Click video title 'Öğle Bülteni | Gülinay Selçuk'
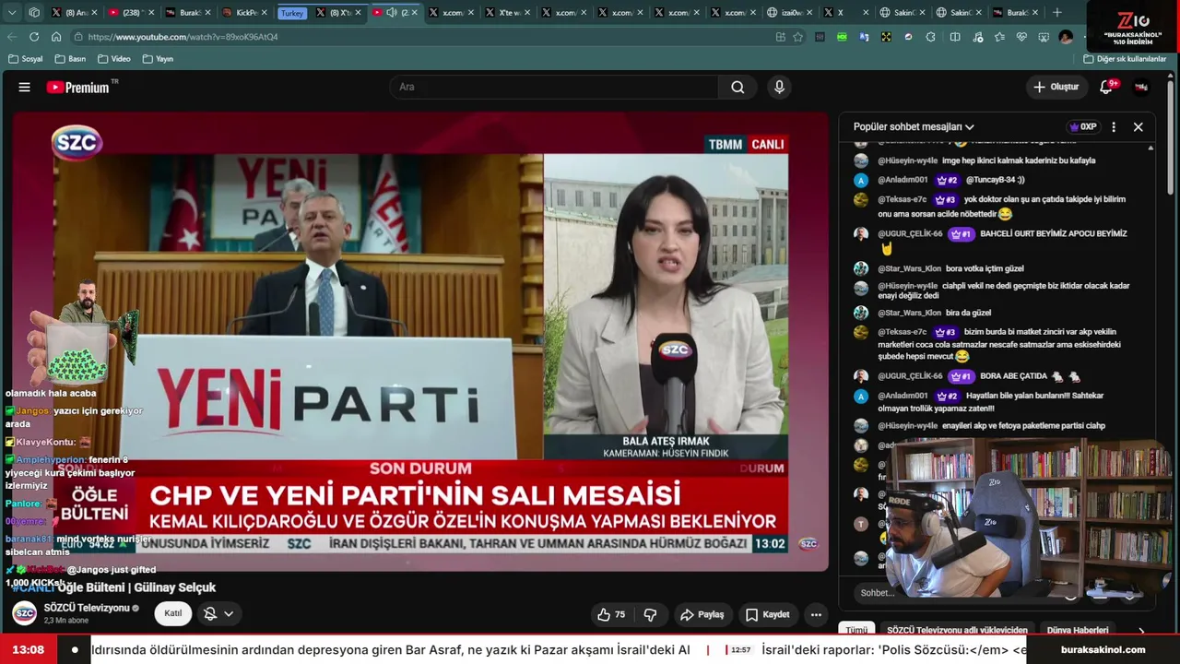The width and height of the screenshot is (1180, 664). point(136,587)
